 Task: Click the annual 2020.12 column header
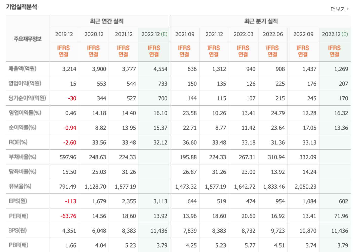[x=94, y=34]
